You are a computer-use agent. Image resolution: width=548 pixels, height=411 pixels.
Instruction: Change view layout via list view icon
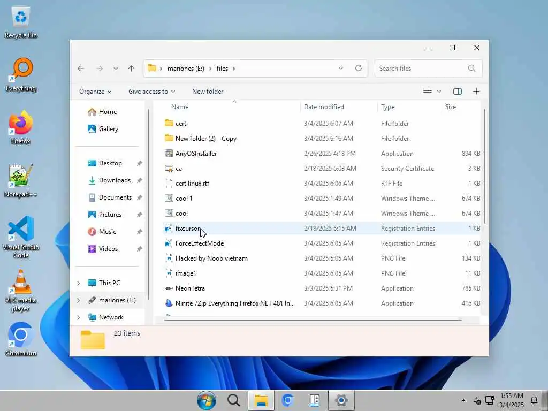tap(427, 92)
